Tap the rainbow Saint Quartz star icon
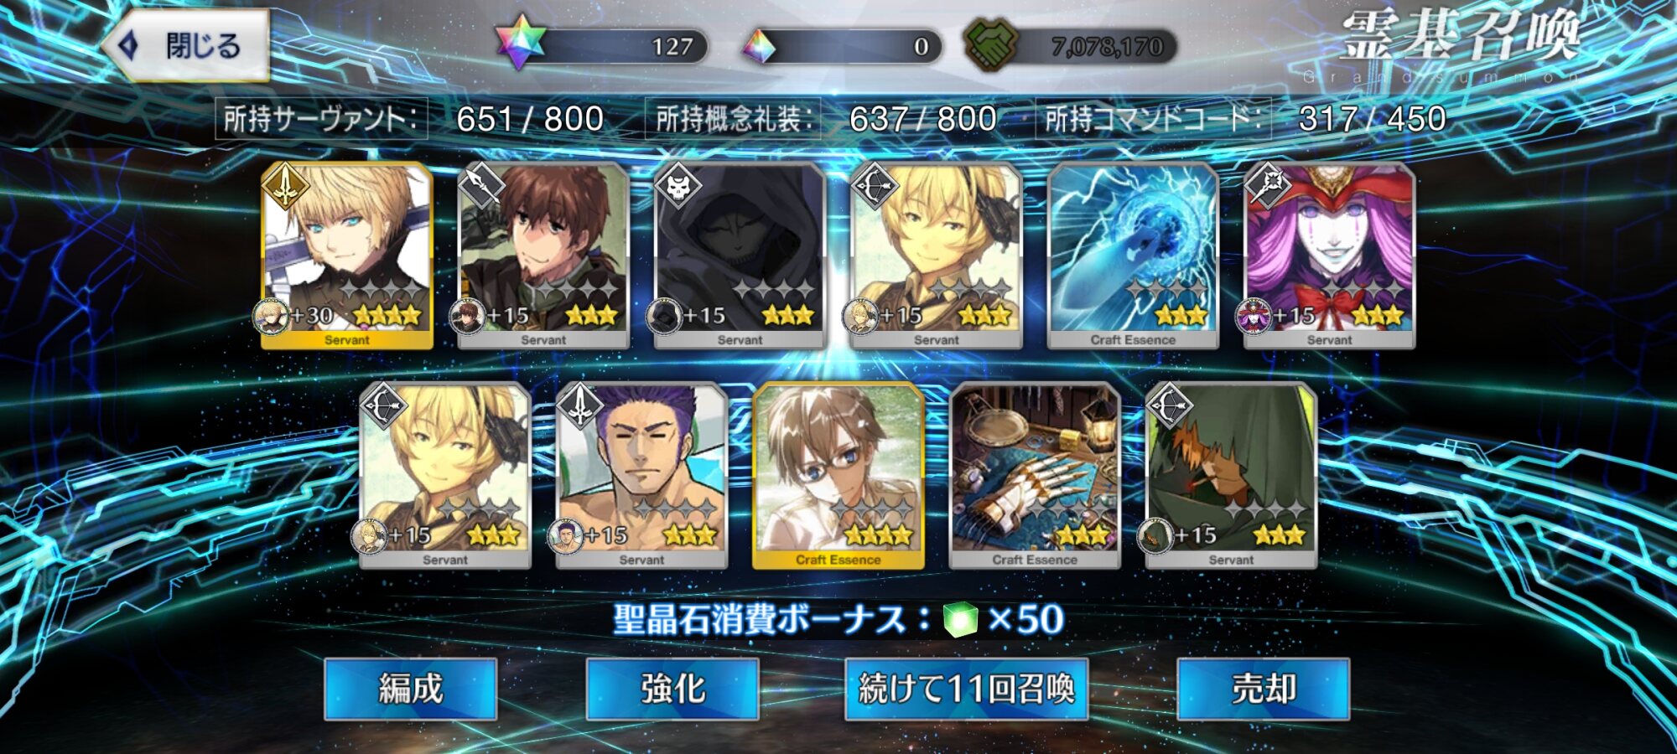Viewport: 1677px width, 754px height. [x=520, y=43]
